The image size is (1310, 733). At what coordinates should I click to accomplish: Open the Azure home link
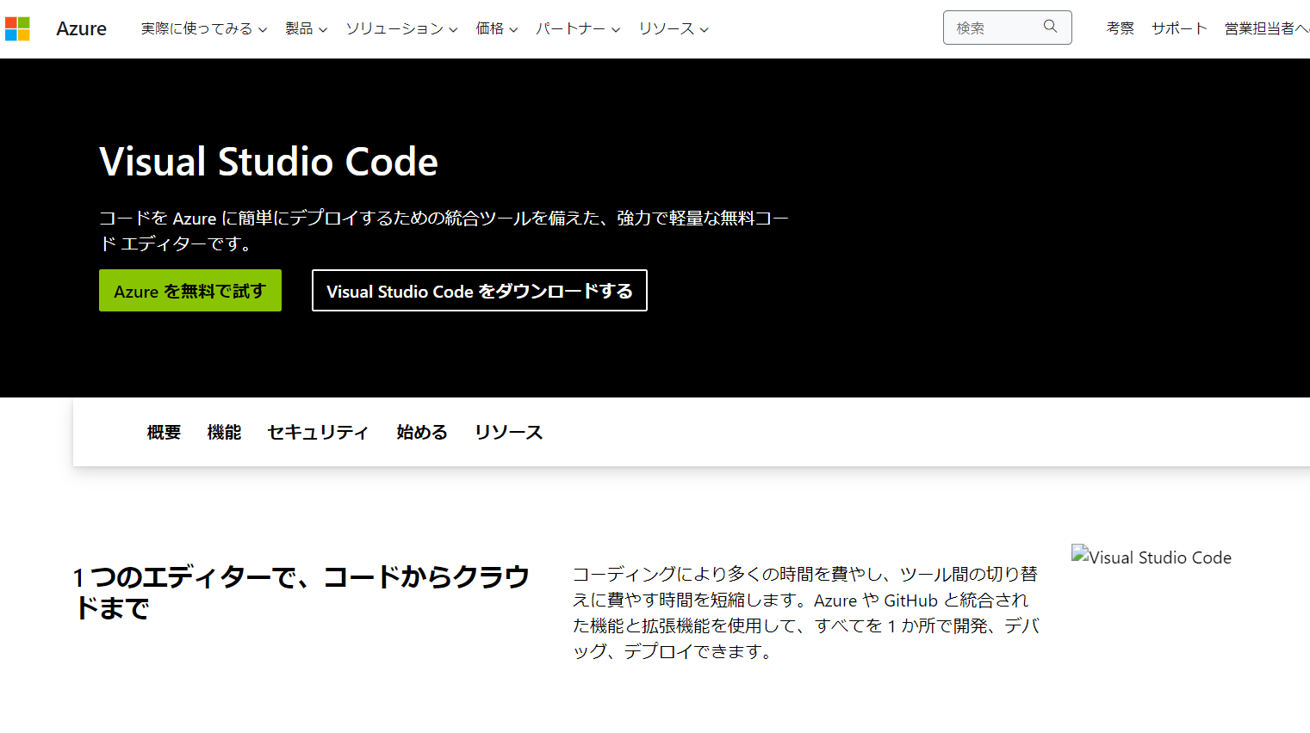click(x=81, y=28)
